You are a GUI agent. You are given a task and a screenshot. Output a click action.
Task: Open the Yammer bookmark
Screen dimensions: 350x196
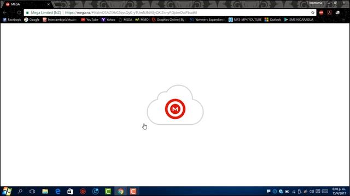click(207, 20)
